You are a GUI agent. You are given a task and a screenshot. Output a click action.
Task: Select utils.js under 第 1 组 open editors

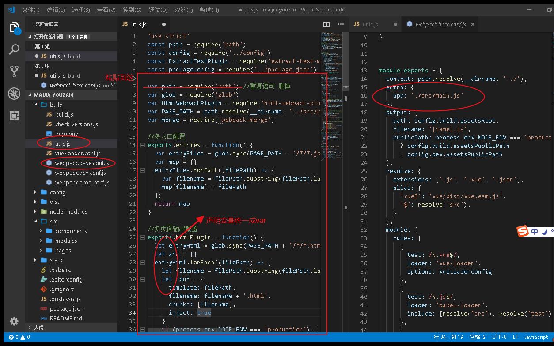71,56
